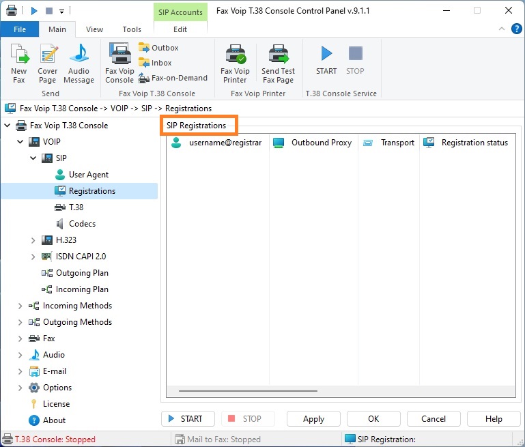Click the E-mail icon in tree
The image size is (525, 447).
click(x=34, y=371)
